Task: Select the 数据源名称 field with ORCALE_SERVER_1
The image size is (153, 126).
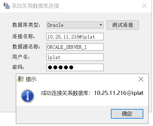Action: 75,47
